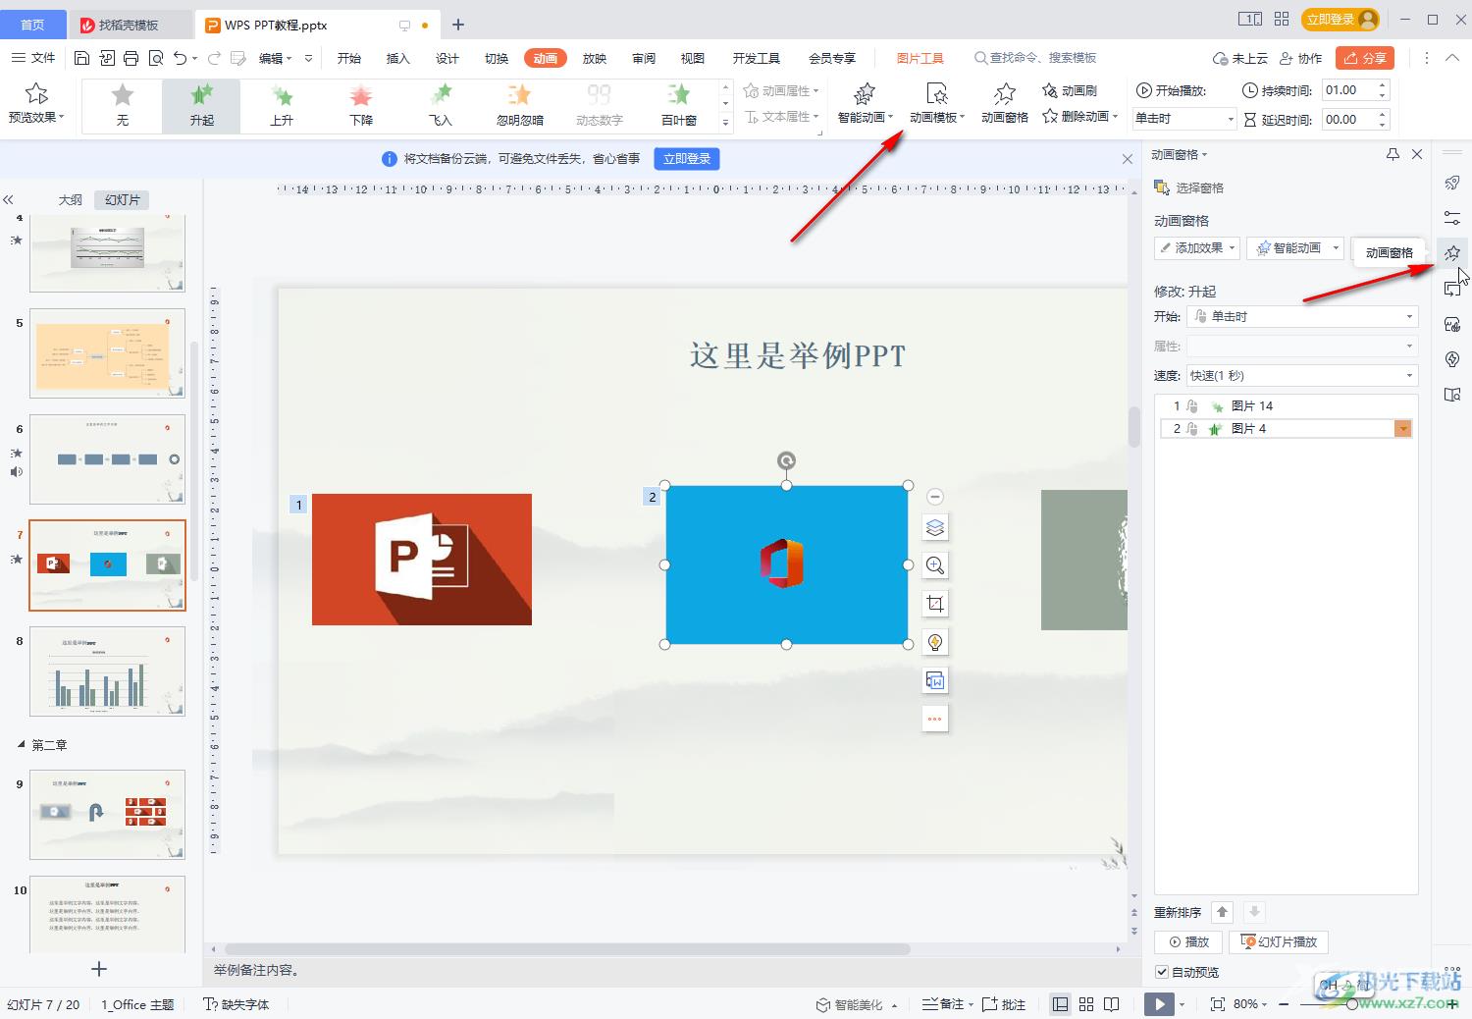Screen dimensions: 1472x1019
Task: Switch to slide sorter view icon
Action: [x=1086, y=1004]
